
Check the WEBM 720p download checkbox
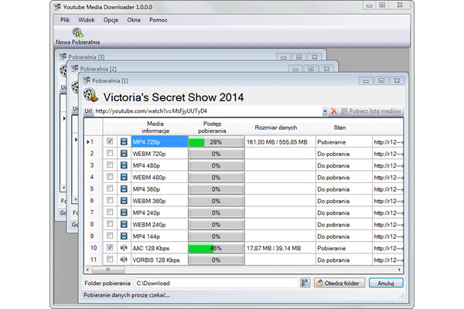click(x=110, y=153)
